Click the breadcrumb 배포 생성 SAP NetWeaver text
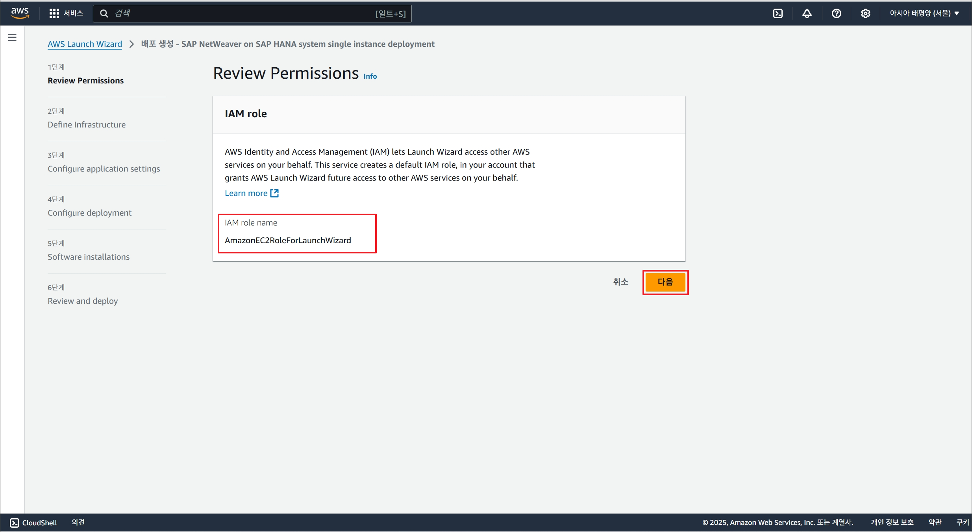The width and height of the screenshot is (972, 532). [x=288, y=44]
